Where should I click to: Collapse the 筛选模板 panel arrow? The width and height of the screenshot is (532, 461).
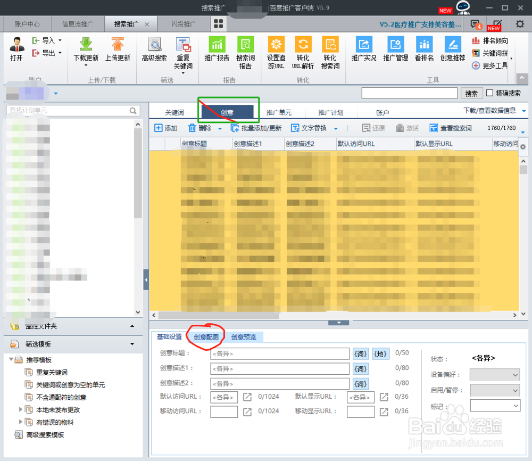[x=132, y=344]
